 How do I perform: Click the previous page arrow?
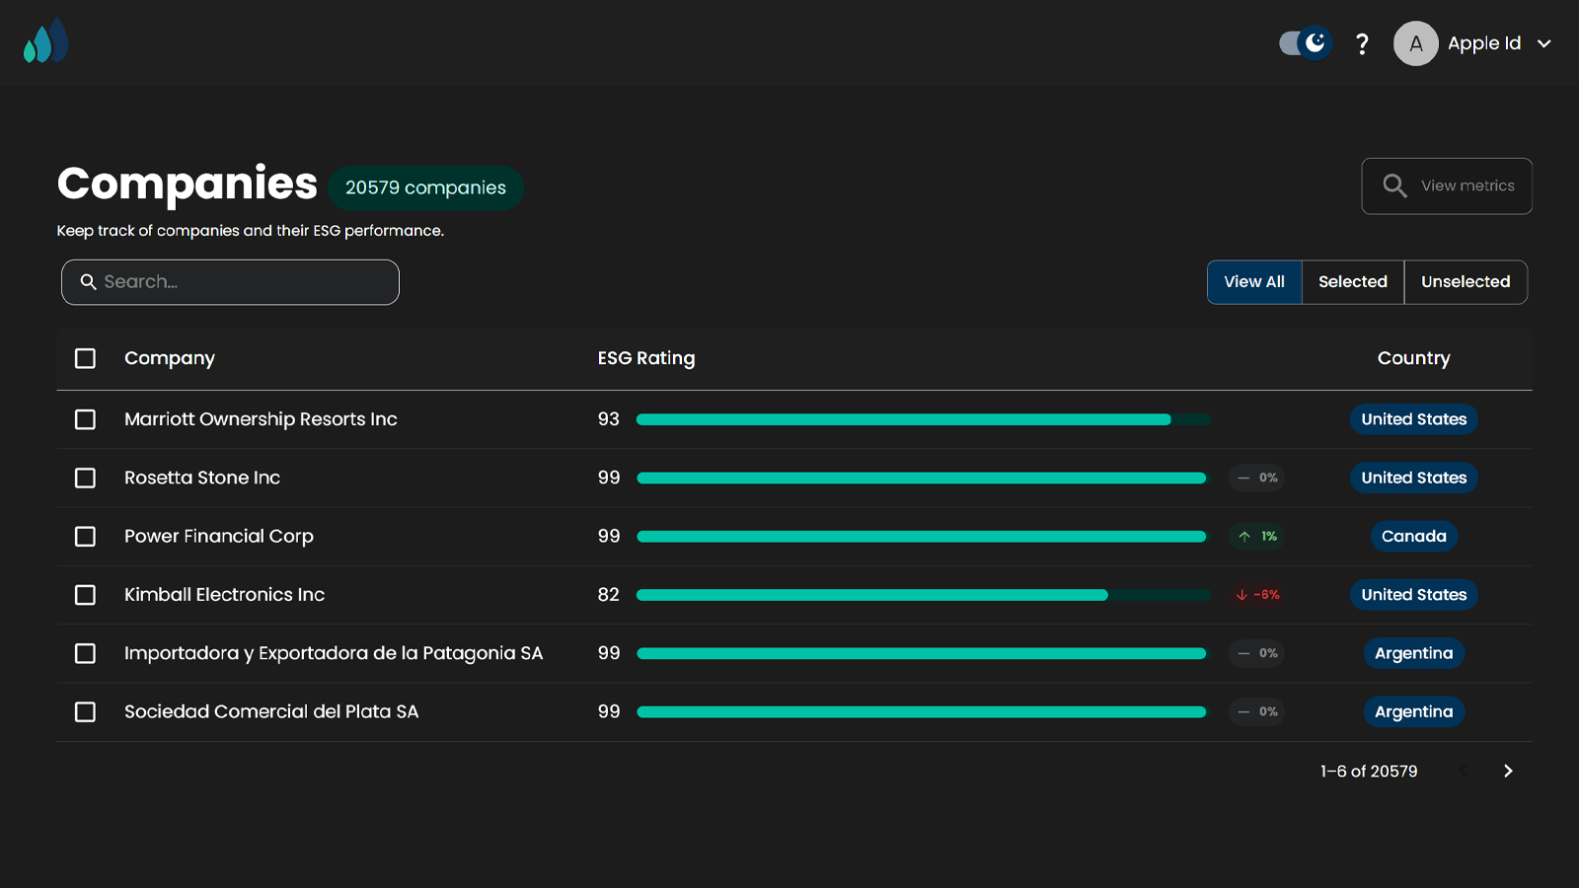(x=1464, y=771)
